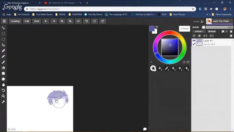
Task: Select the move/transform tool
Action: 3,28
